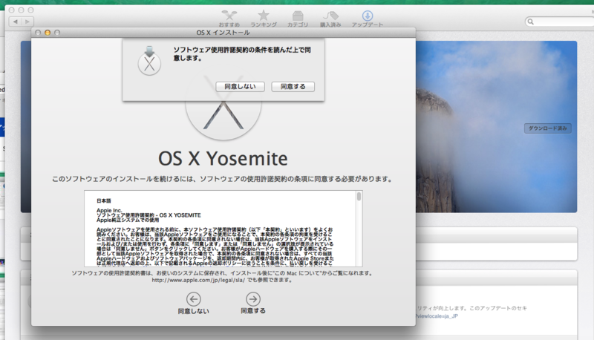The height and width of the screenshot is (340, 594).
Task: Click the right-arrow 同意する icon at bottom
Action: pyautogui.click(x=253, y=299)
